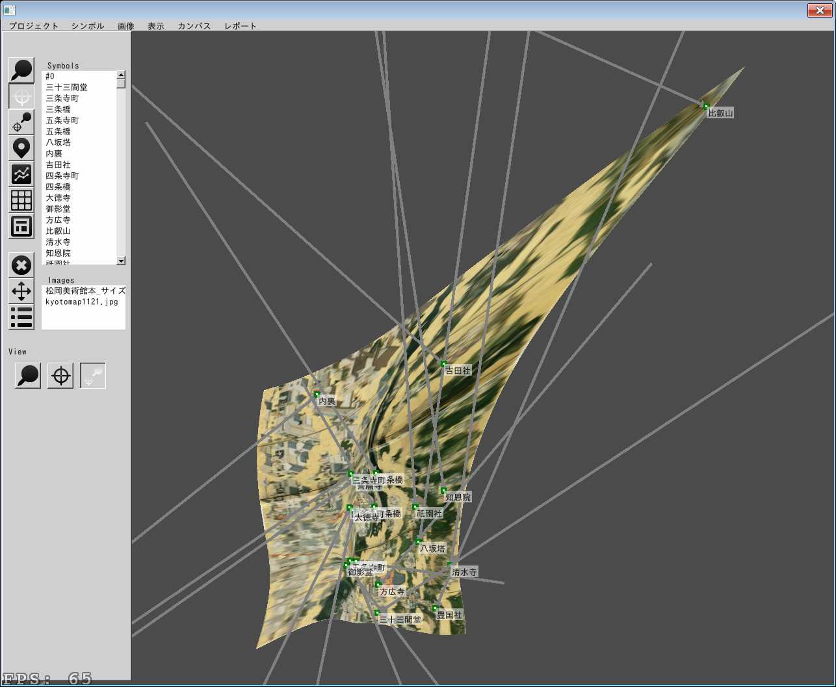This screenshot has width=836, height=687.
Task: Click the 三十三間堂 marker on canvas
Action: tap(377, 612)
